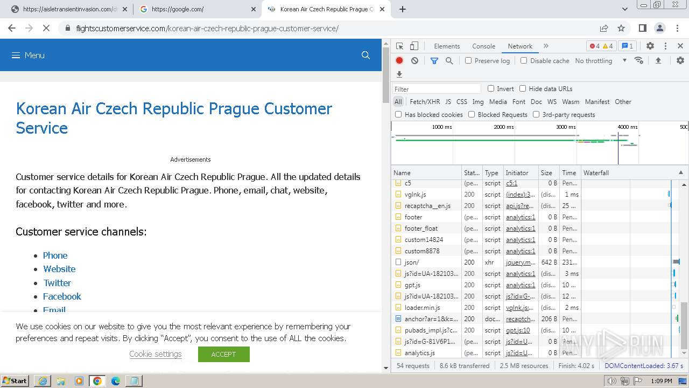Open the network search magnifier

(x=449, y=61)
